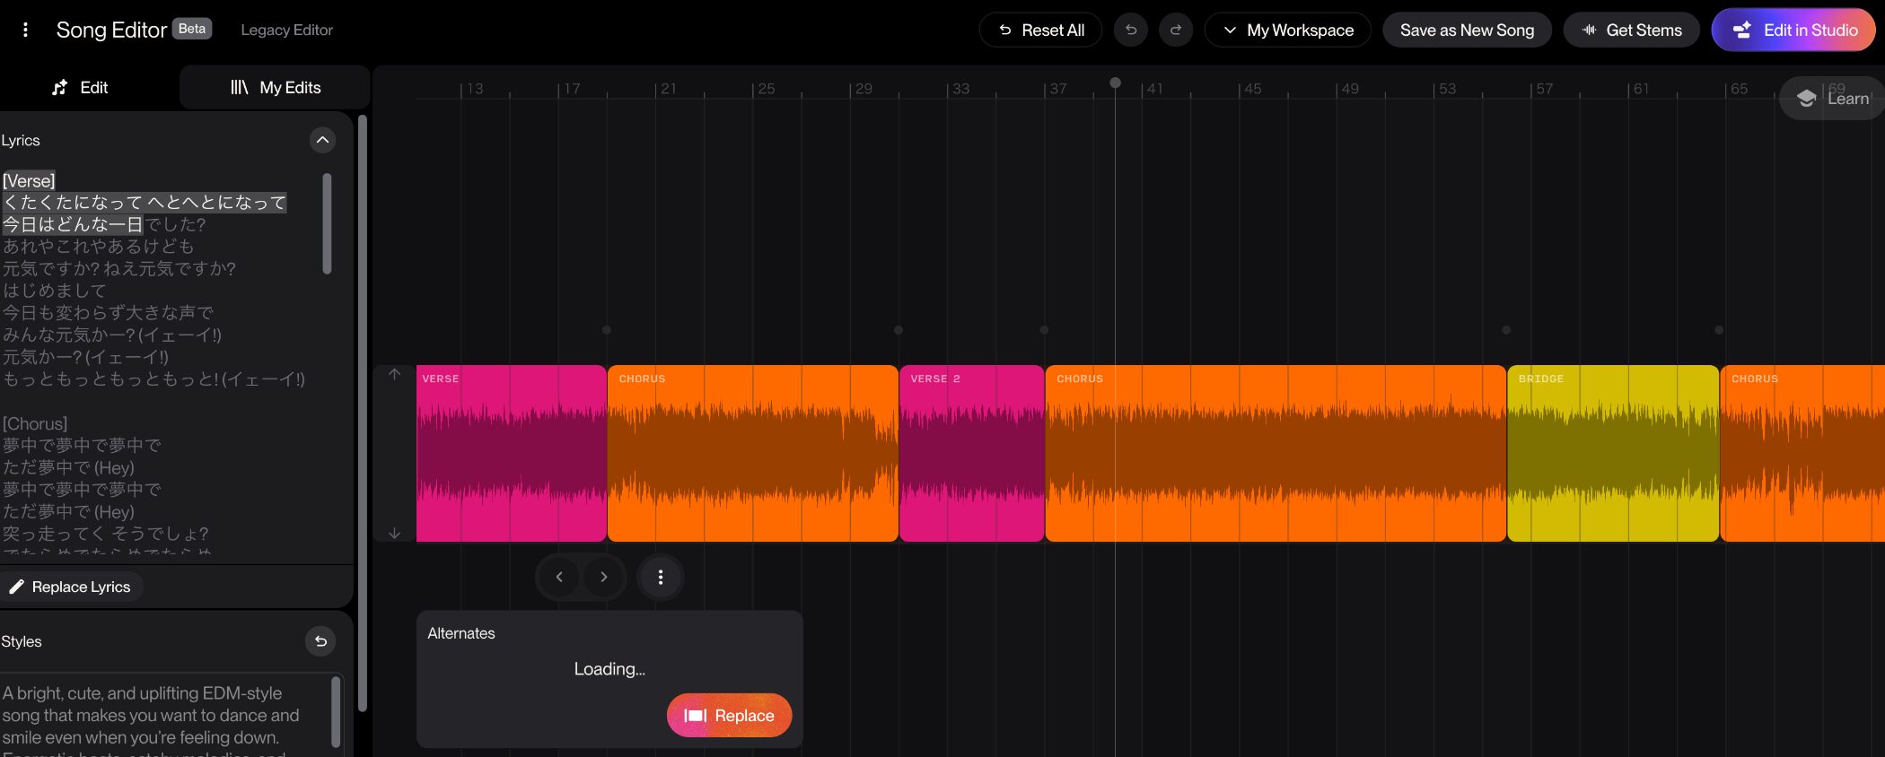Click the Get Stems button

tap(1631, 30)
